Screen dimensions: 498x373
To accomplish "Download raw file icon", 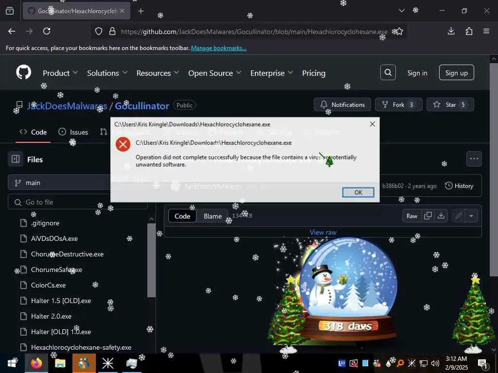I will pyautogui.click(x=441, y=216).
